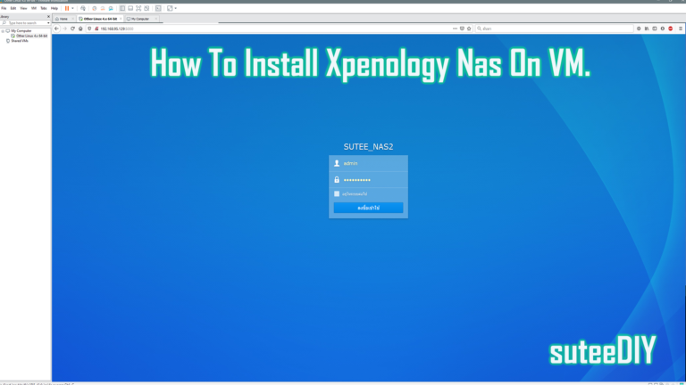Screen dimensions: 686x385
Task: Enter full screen mode via toolbar icon
Action: (138, 8)
